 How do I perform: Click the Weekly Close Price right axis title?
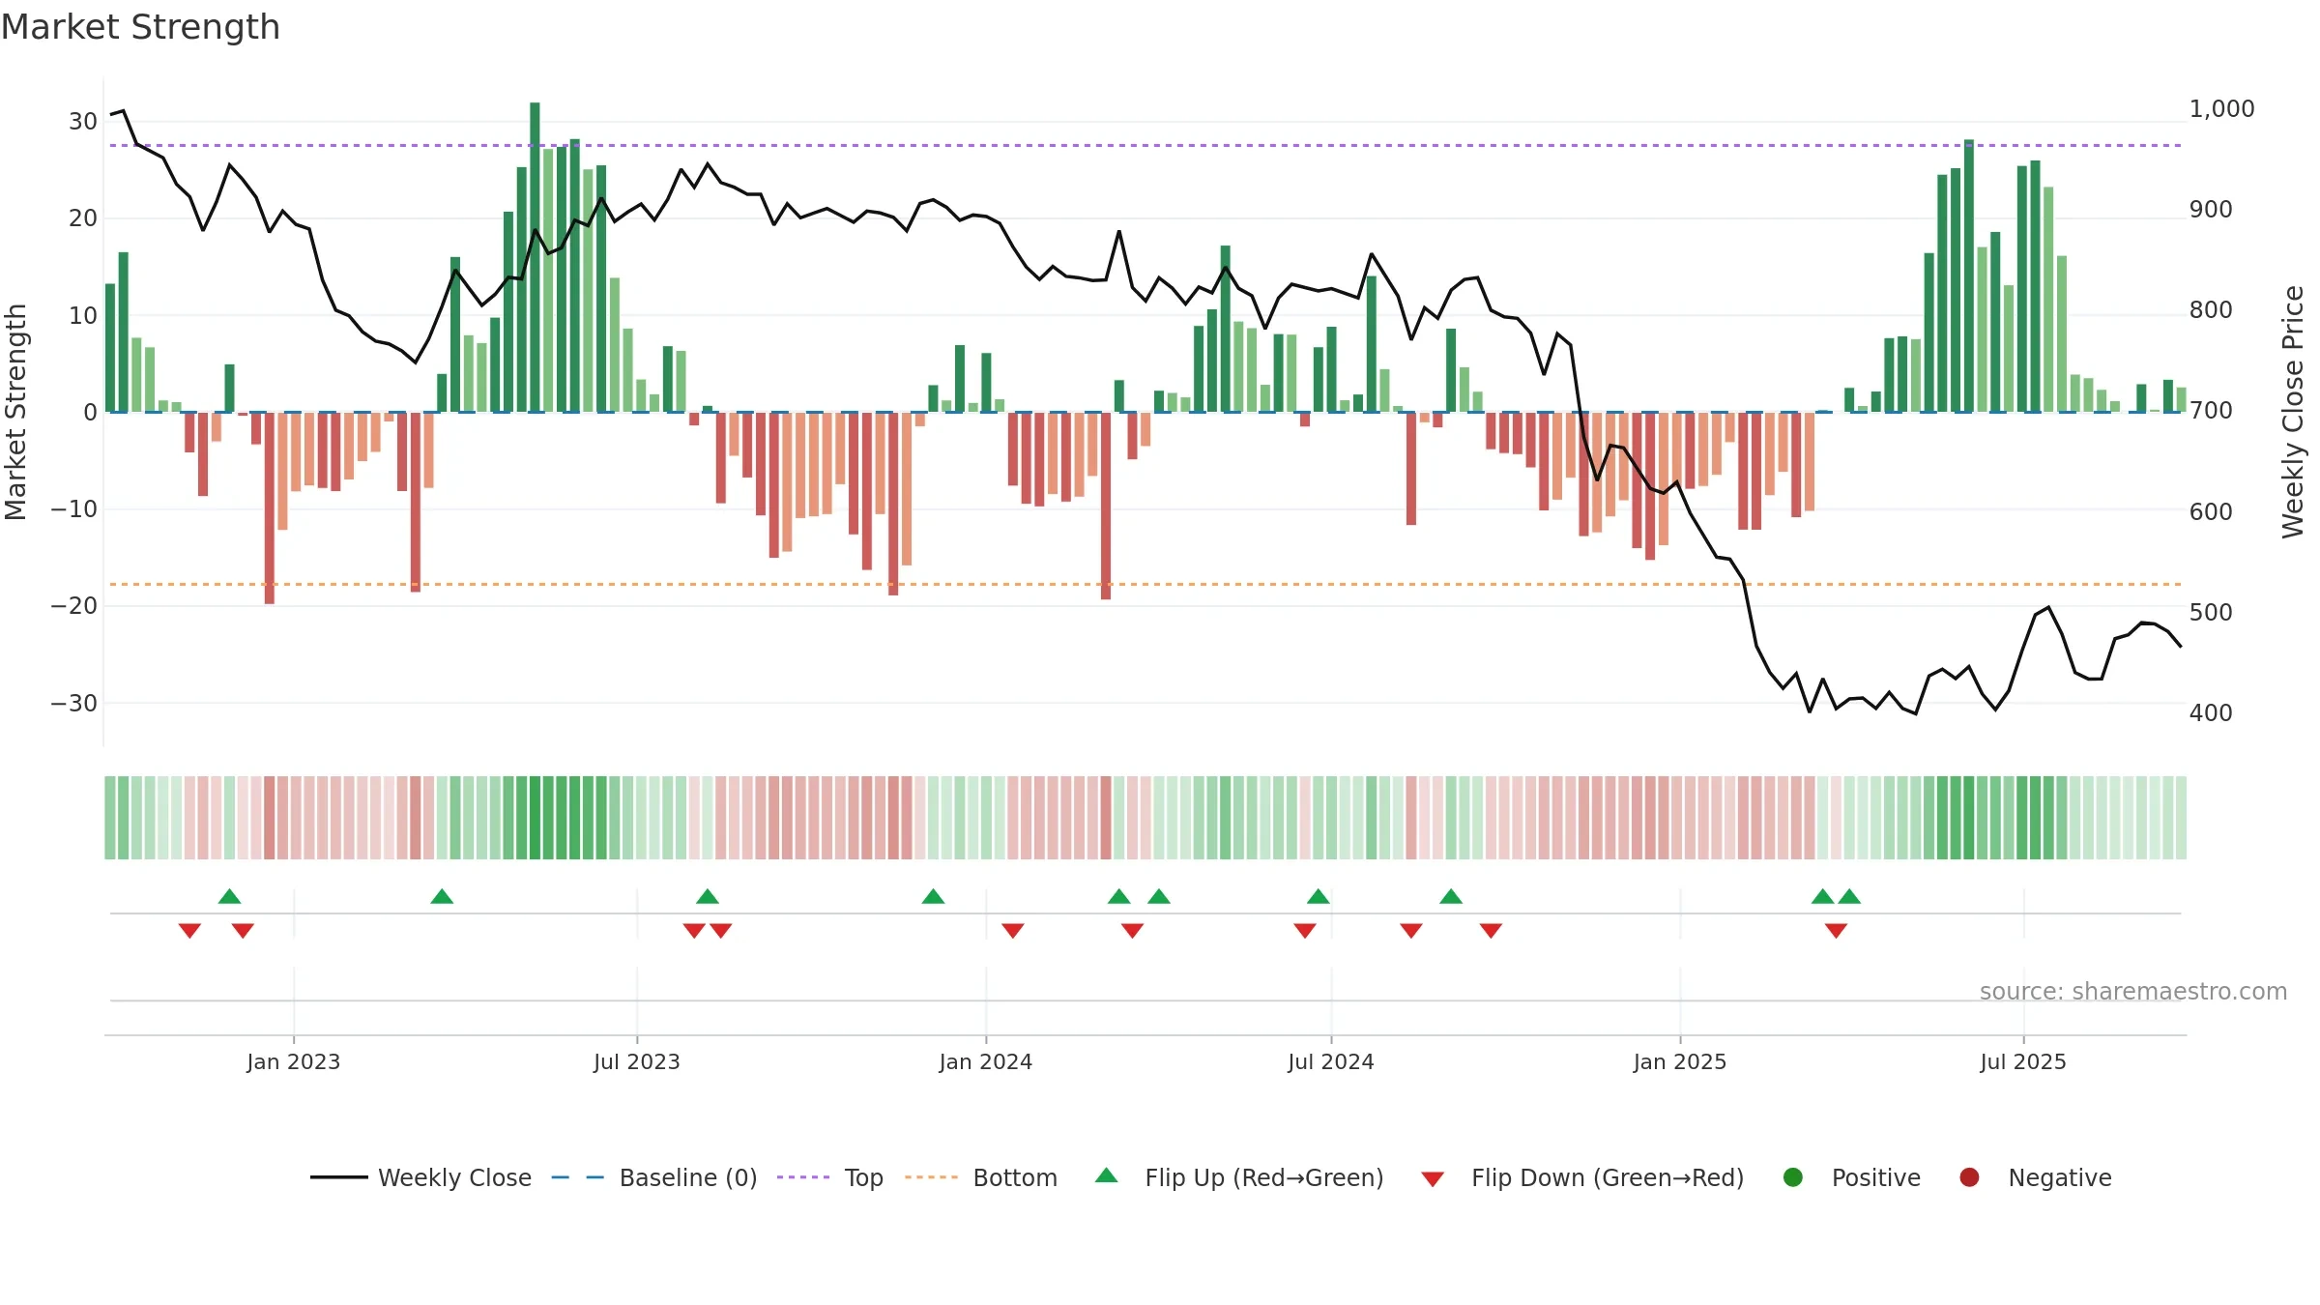2293,412
